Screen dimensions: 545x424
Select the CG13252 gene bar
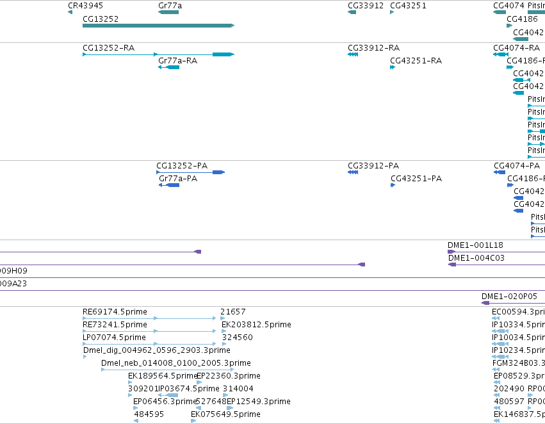pyautogui.click(x=158, y=26)
